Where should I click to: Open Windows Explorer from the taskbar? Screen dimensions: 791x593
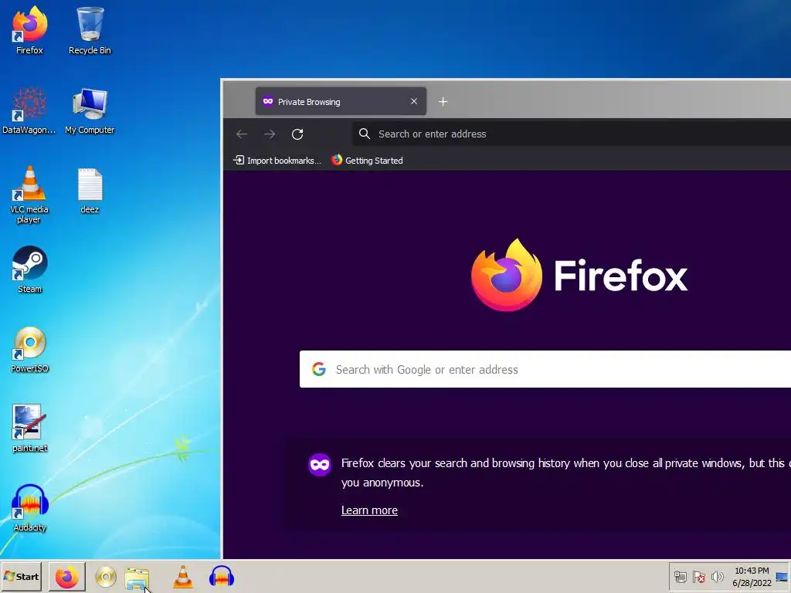coord(137,578)
